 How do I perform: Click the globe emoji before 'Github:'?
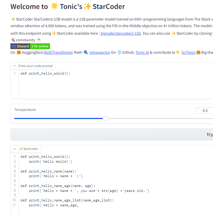point(119,53)
